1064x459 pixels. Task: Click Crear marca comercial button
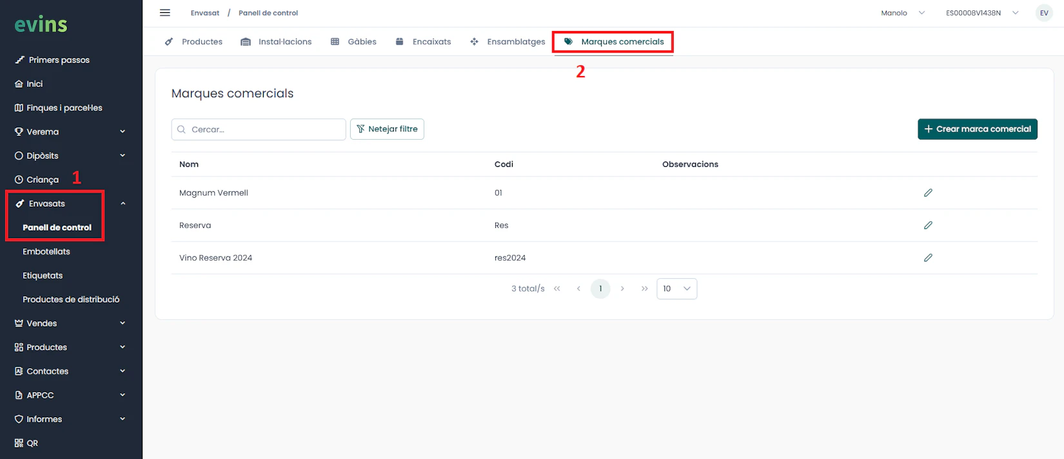(x=977, y=129)
